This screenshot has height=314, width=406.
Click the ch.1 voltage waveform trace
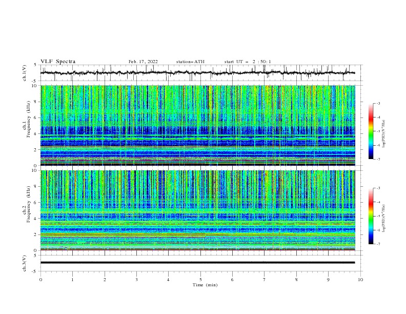pyautogui.click(x=198, y=73)
